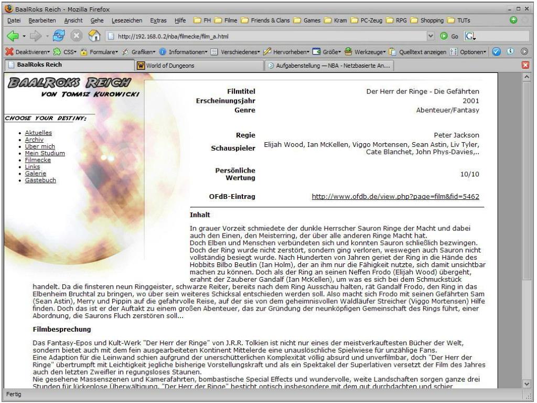Open the Formulare developer menu

tap(99, 52)
